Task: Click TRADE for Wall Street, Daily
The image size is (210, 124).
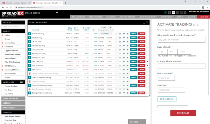Action: [134, 34]
